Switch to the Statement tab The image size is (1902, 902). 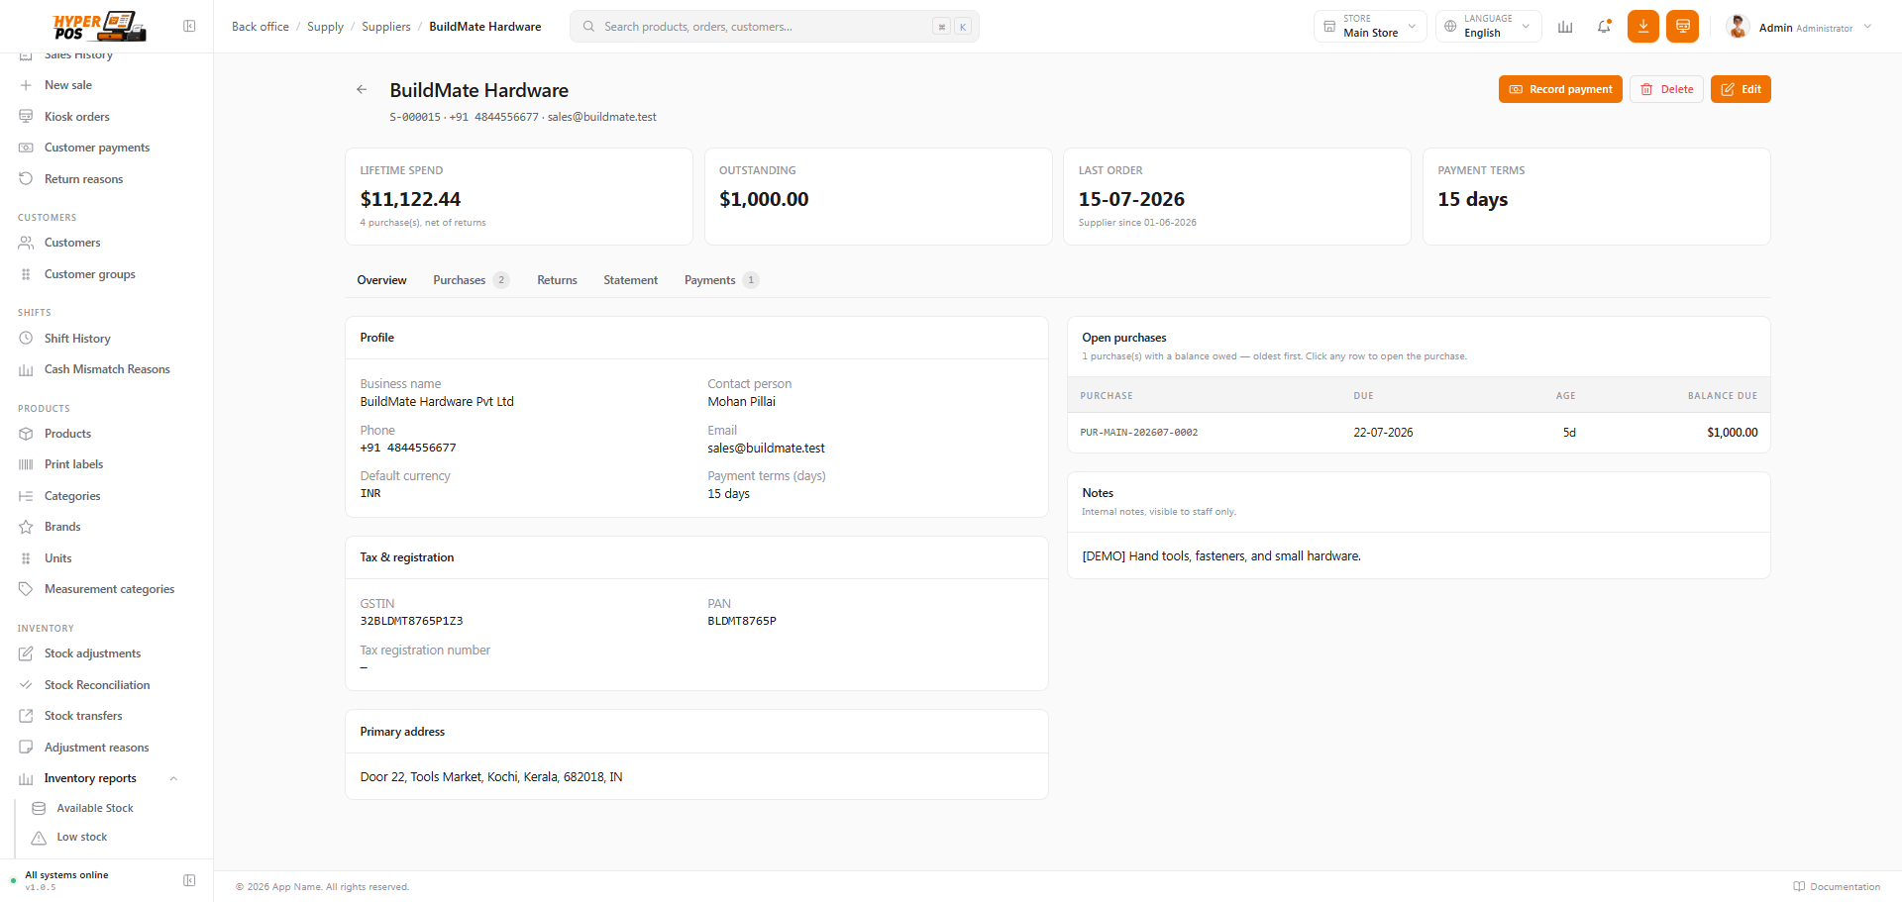(x=630, y=280)
